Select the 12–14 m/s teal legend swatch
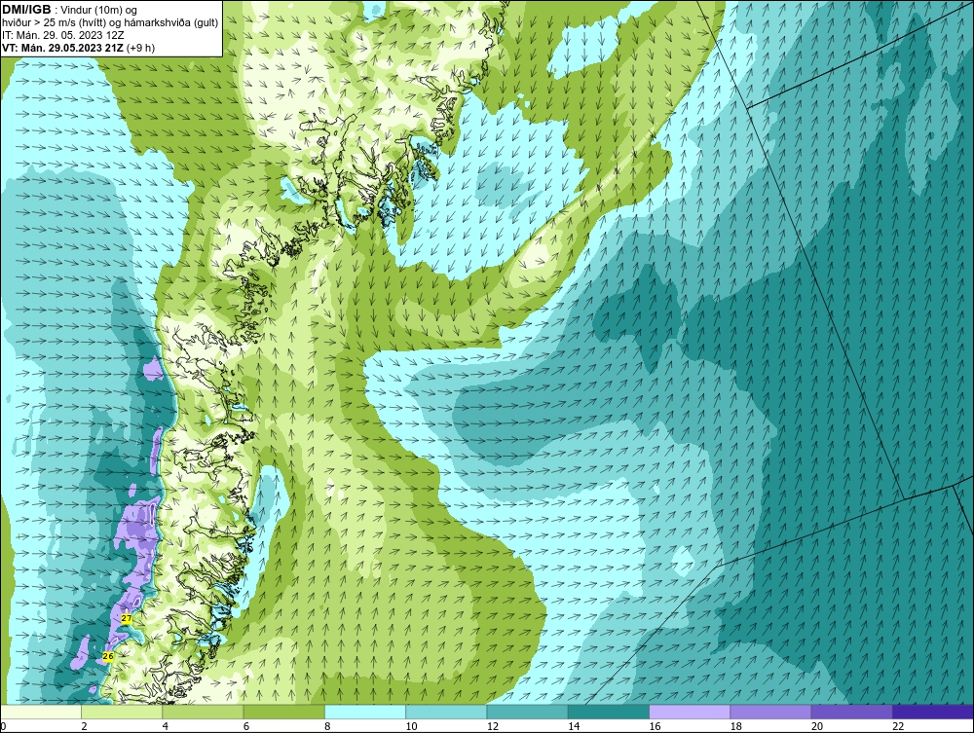 (527, 712)
